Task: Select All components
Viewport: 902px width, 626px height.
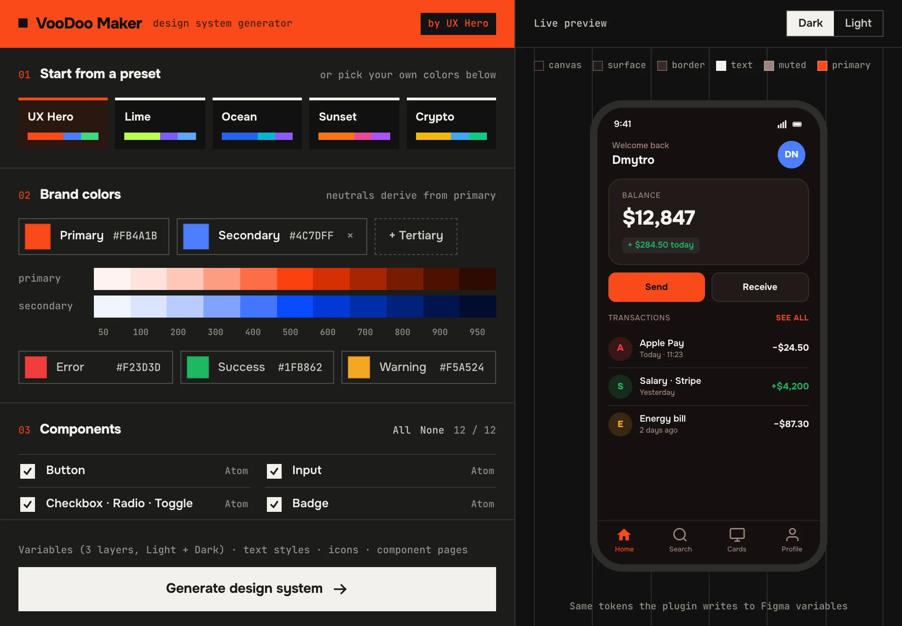Action: point(401,430)
